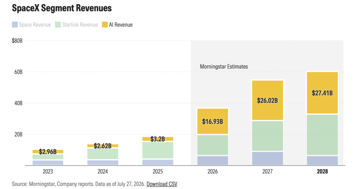
Task: Select the blue Space segment of the 2023 bar
Action: click(48, 163)
